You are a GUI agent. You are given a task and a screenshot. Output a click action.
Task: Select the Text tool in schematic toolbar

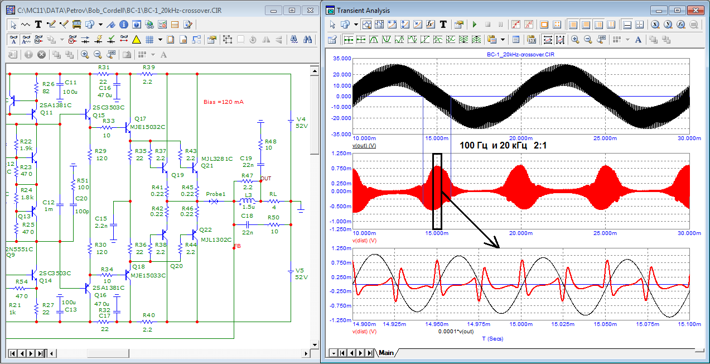click(38, 25)
